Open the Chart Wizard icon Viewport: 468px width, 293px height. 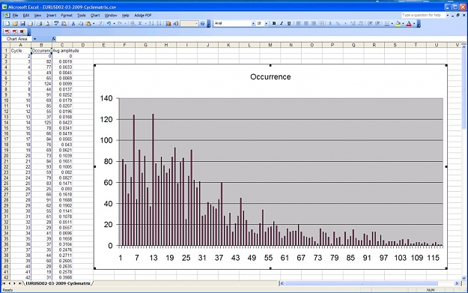coord(168,23)
